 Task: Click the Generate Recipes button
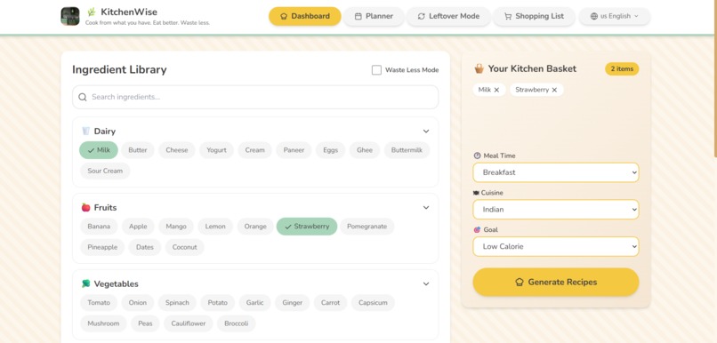click(556, 283)
